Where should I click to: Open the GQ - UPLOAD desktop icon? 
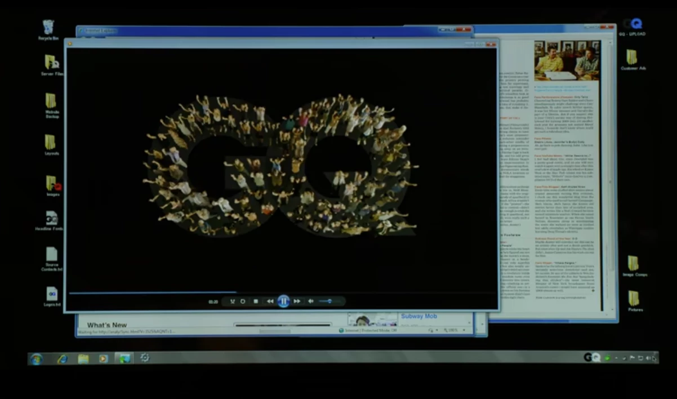[633, 27]
